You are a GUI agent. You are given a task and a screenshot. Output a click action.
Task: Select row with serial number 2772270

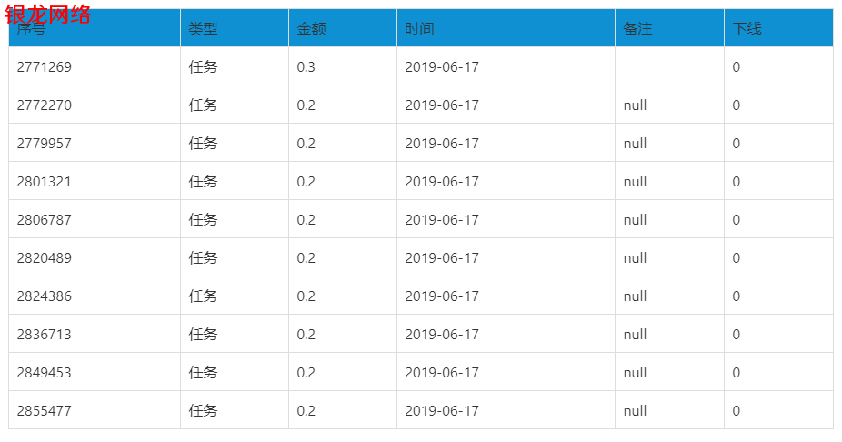pos(421,105)
